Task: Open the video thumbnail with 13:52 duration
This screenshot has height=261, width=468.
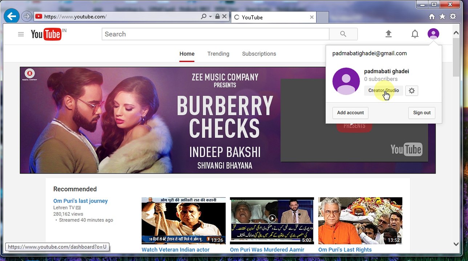Action: click(x=360, y=221)
